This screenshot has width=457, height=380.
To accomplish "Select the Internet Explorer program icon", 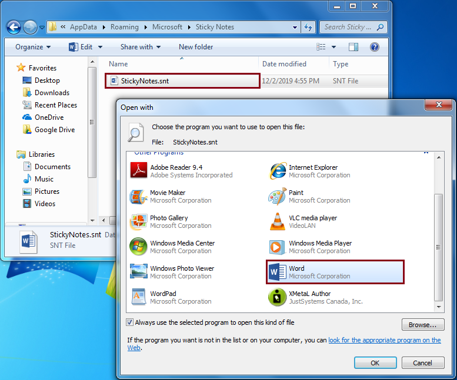I will (278, 171).
